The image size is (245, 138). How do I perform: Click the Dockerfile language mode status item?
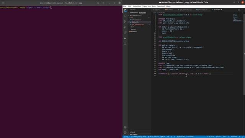tap(234, 137)
